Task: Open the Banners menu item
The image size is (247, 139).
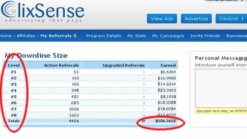Action: pos(237,36)
